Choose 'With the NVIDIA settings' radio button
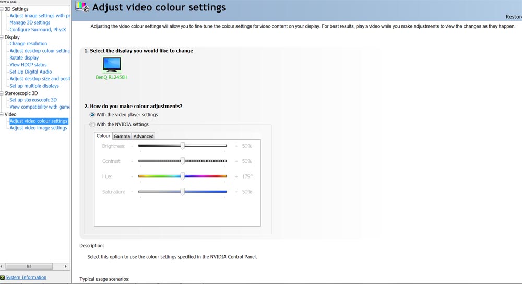The image size is (522, 284). tap(92, 125)
